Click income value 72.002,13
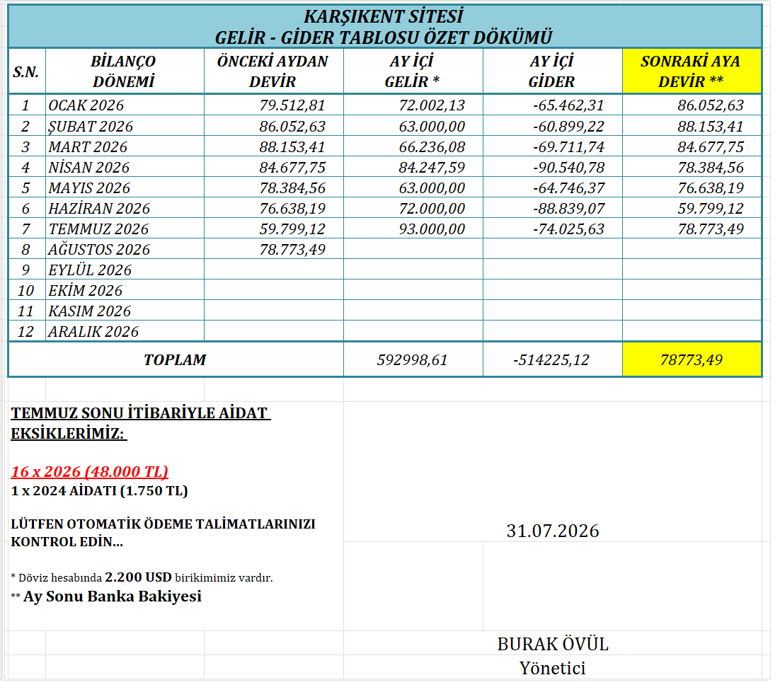780x692 pixels. click(431, 105)
